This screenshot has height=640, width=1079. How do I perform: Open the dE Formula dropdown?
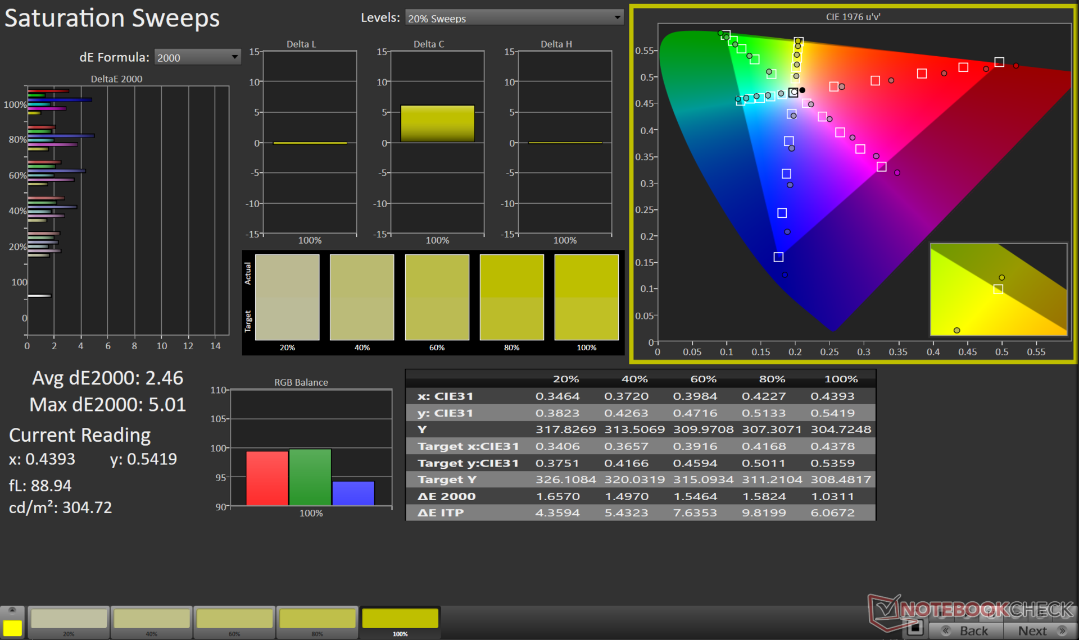coord(197,57)
